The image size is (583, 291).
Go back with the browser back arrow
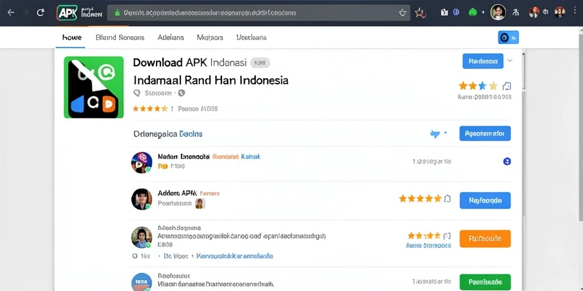(x=11, y=13)
